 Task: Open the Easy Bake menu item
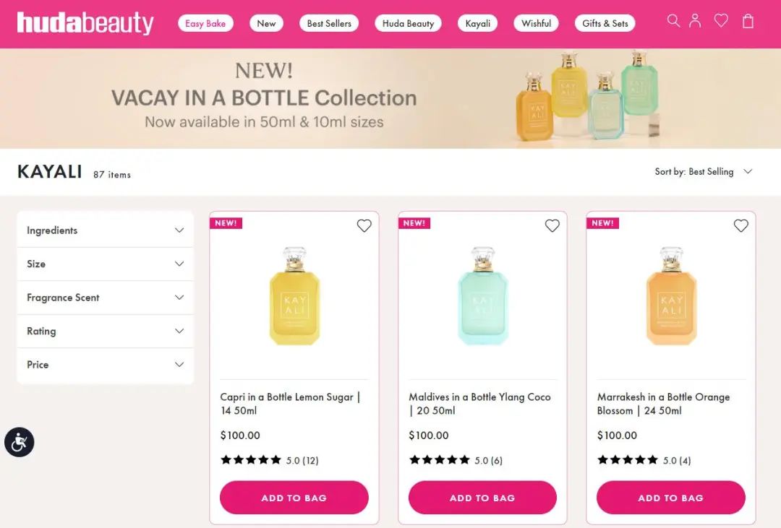coord(205,23)
